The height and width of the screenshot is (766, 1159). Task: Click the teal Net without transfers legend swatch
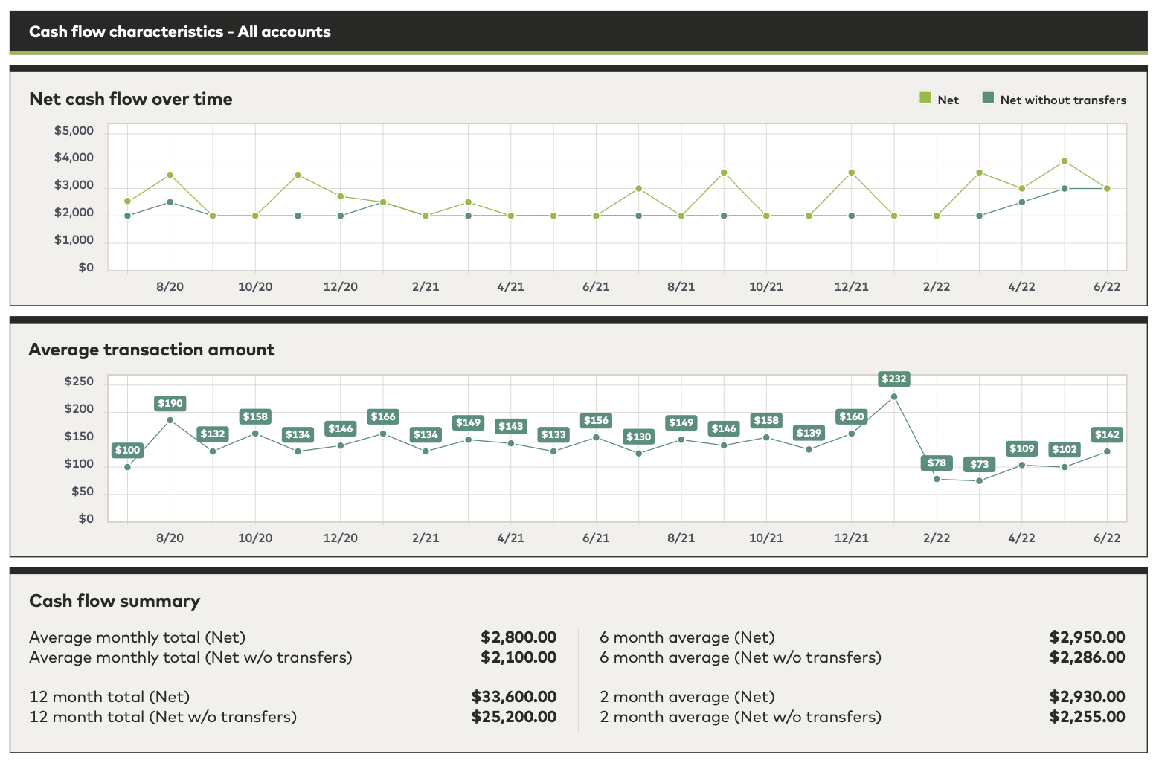988,98
